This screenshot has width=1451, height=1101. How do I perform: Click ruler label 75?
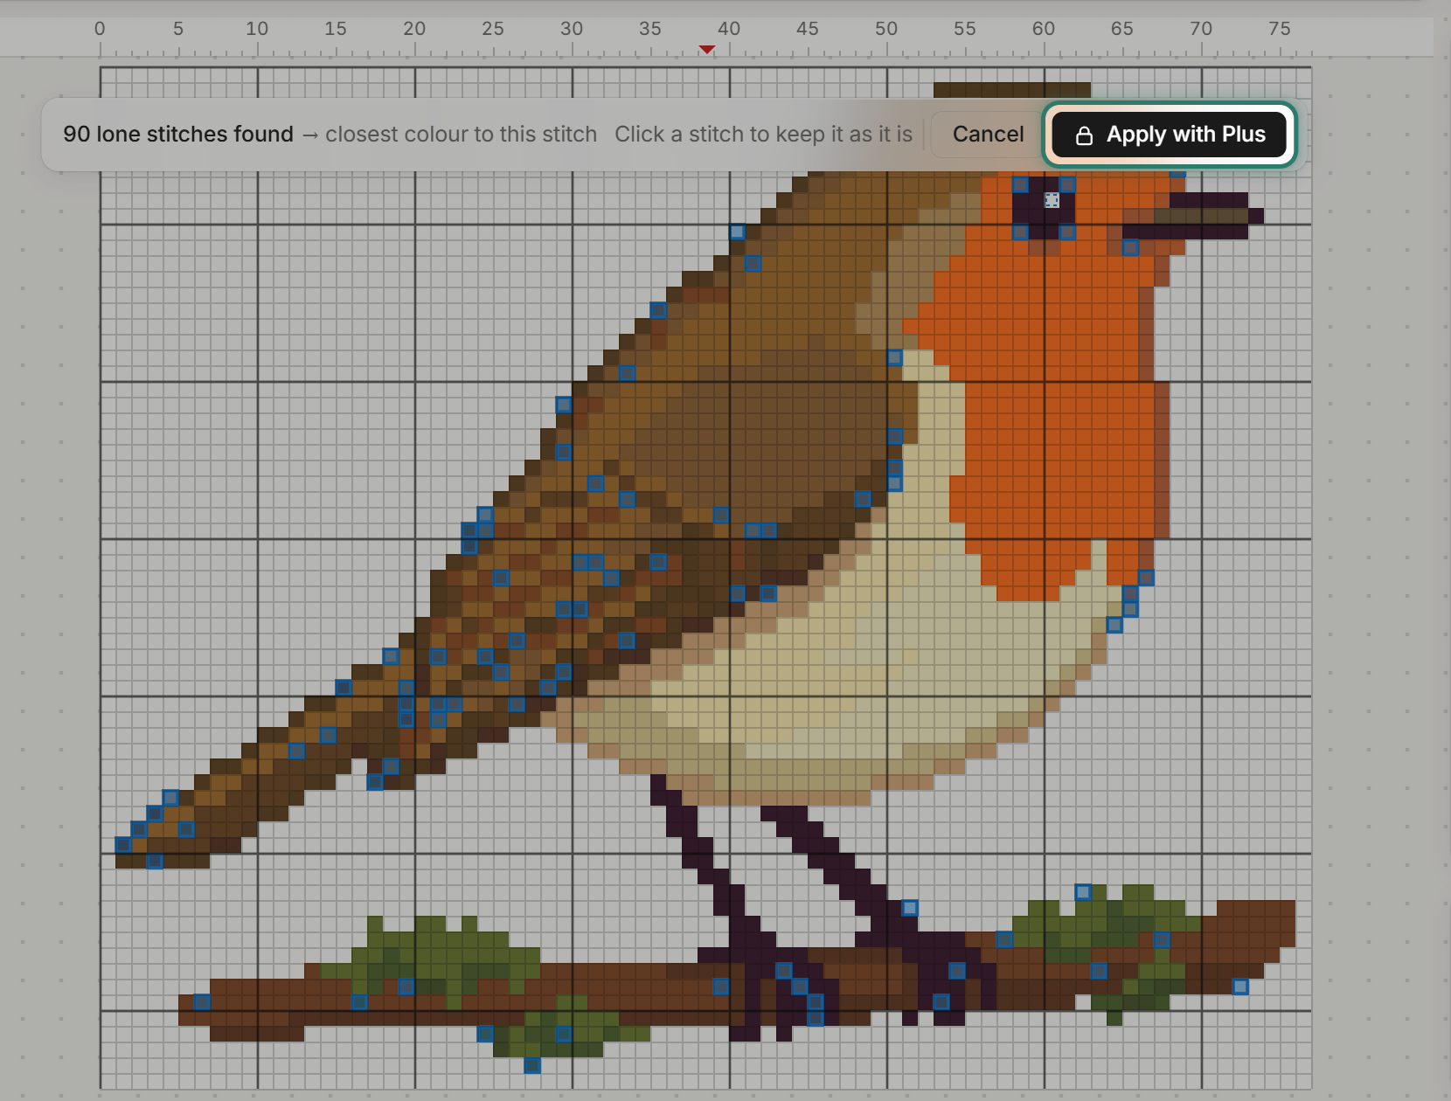[x=1280, y=28]
